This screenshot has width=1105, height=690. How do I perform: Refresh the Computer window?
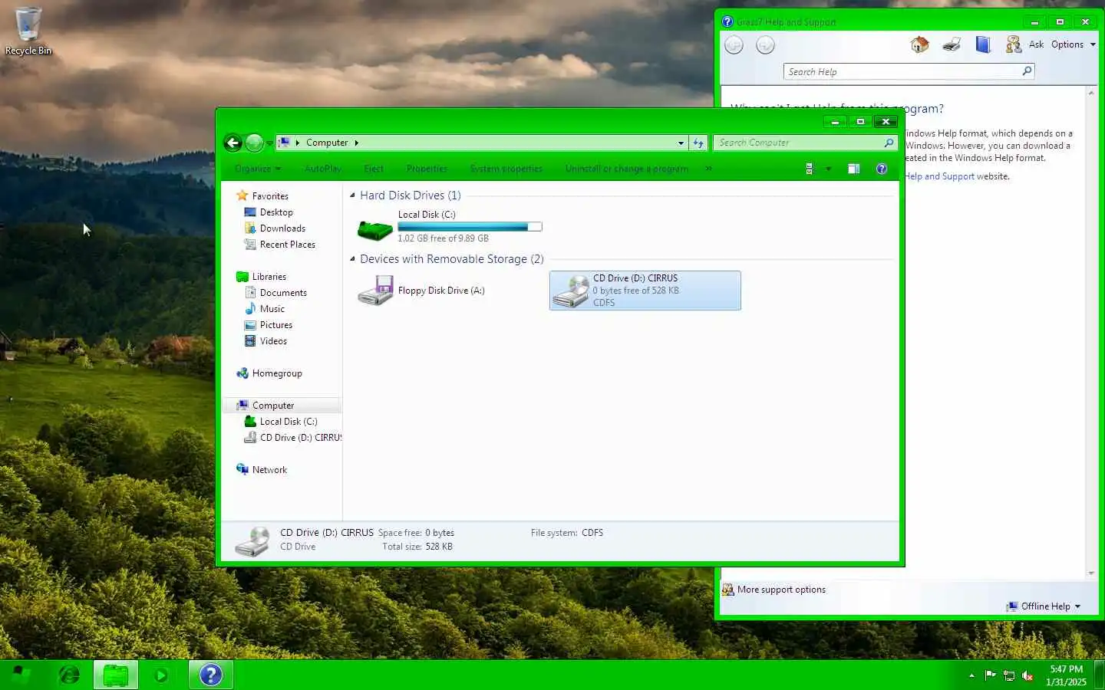pyautogui.click(x=698, y=143)
